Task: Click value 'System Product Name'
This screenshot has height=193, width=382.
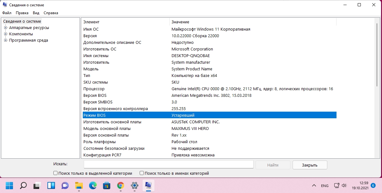Action: click(x=192, y=69)
